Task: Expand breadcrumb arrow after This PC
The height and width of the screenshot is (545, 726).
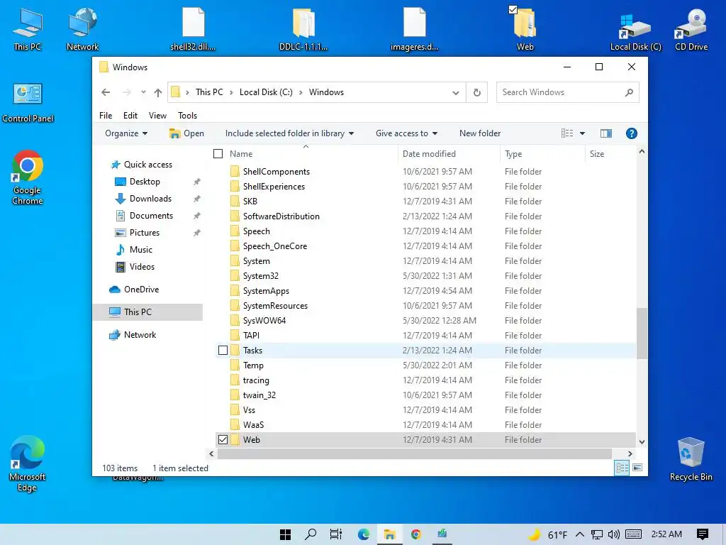Action: pyautogui.click(x=231, y=92)
